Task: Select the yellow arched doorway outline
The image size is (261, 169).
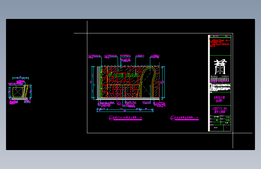Action: click(x=148, y=82)
